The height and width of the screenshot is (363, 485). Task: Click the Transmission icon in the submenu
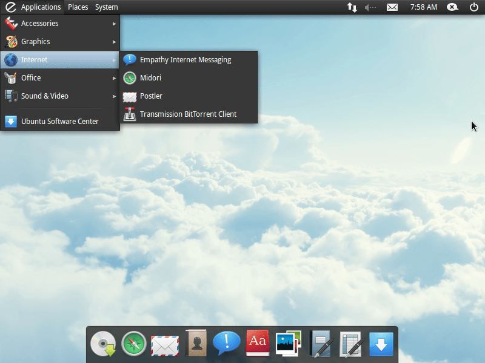point(130,114)
